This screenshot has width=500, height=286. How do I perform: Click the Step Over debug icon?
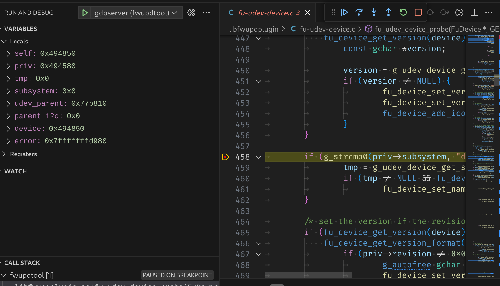pyautogui.click(x=359, y=12)
